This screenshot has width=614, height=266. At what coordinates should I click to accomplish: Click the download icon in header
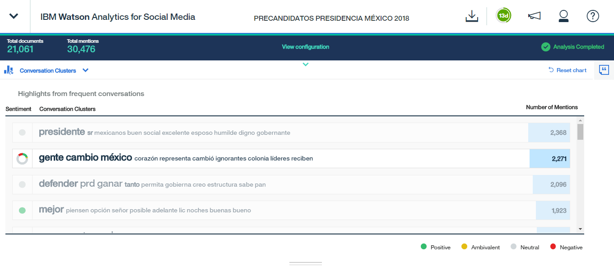472,16
